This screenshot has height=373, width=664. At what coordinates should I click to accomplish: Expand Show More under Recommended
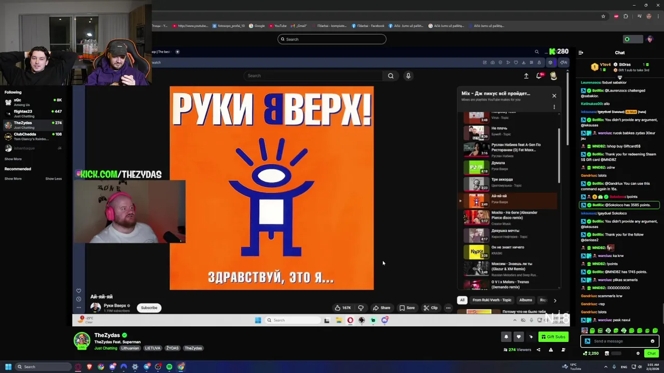click(13, 179)
